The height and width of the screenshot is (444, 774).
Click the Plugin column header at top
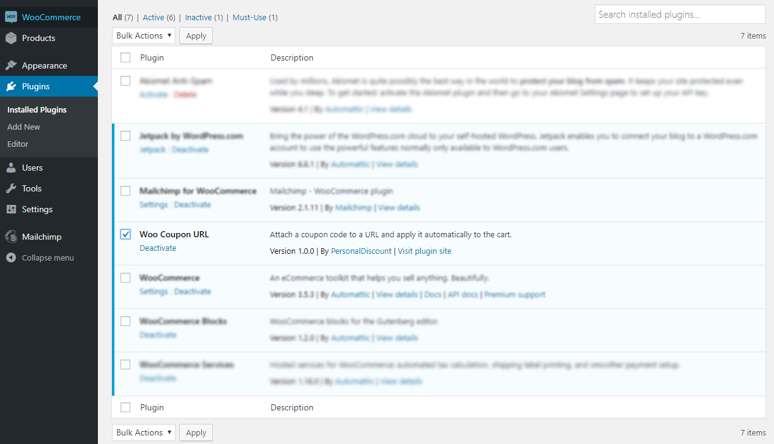[x=152, y=58]
